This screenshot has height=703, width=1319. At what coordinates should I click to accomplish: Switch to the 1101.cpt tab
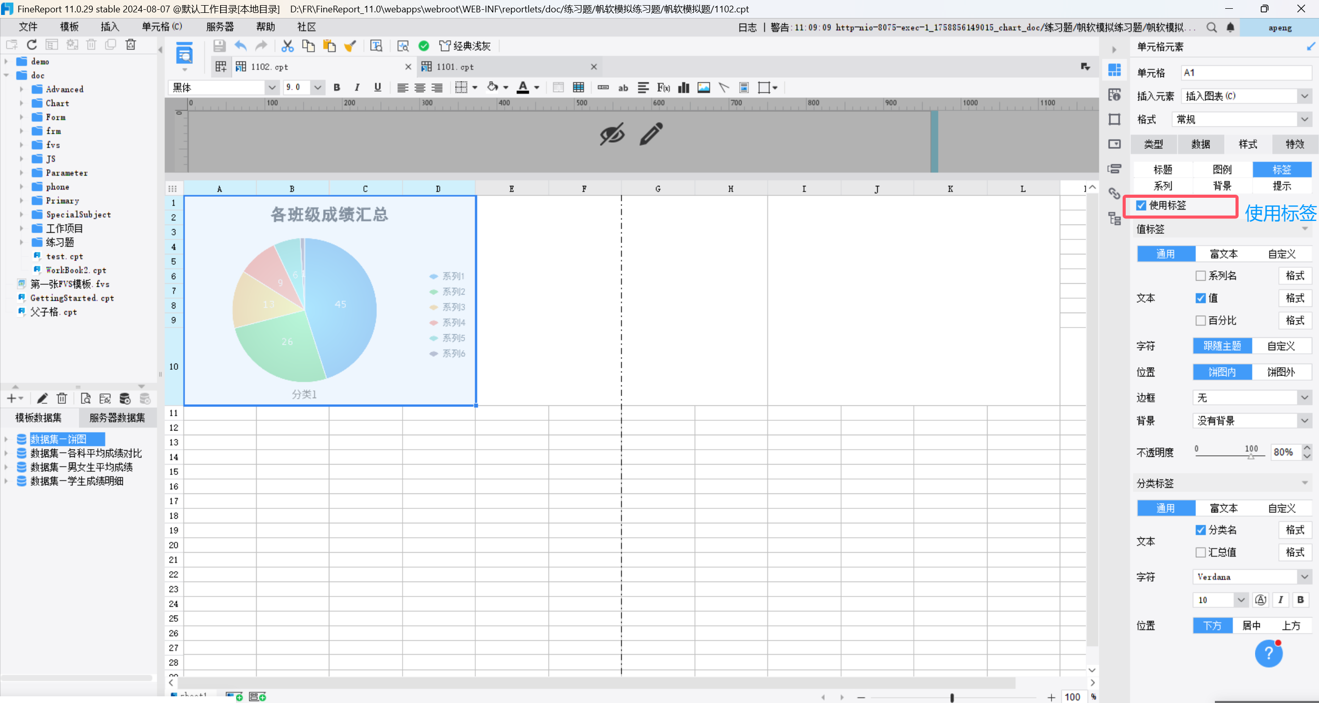tap(455, 67)
